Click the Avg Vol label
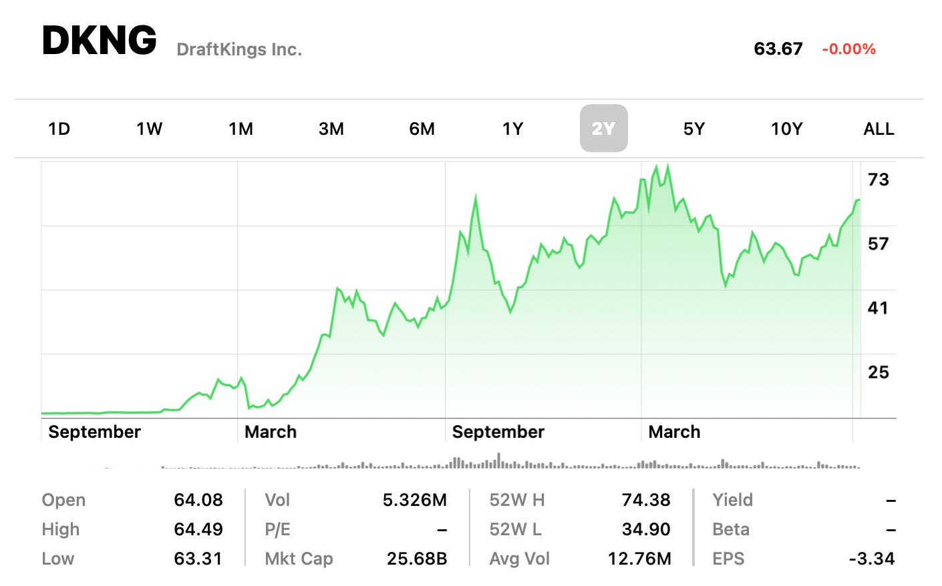The image size is (942, 586). click(x=519, y=559)
